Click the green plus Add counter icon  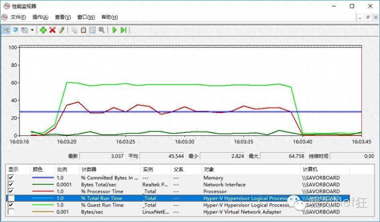pyautogui.click(x=43, y=30)
